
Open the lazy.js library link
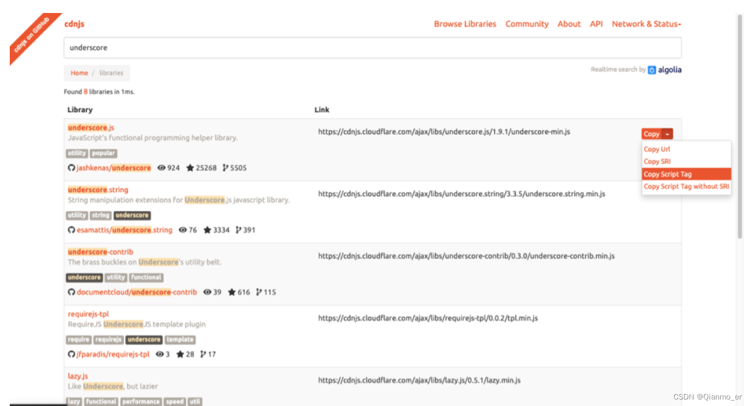[x=78, y=376]
